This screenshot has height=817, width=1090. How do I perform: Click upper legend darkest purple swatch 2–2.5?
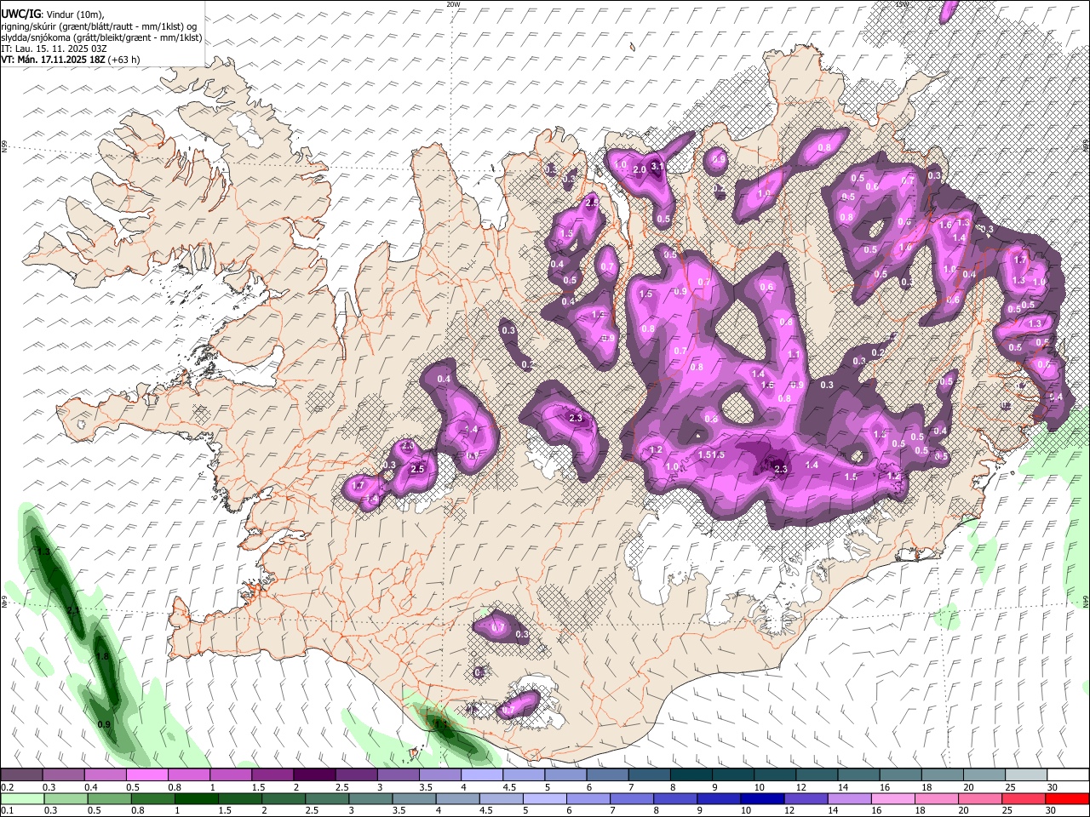(x=314, y=774)
